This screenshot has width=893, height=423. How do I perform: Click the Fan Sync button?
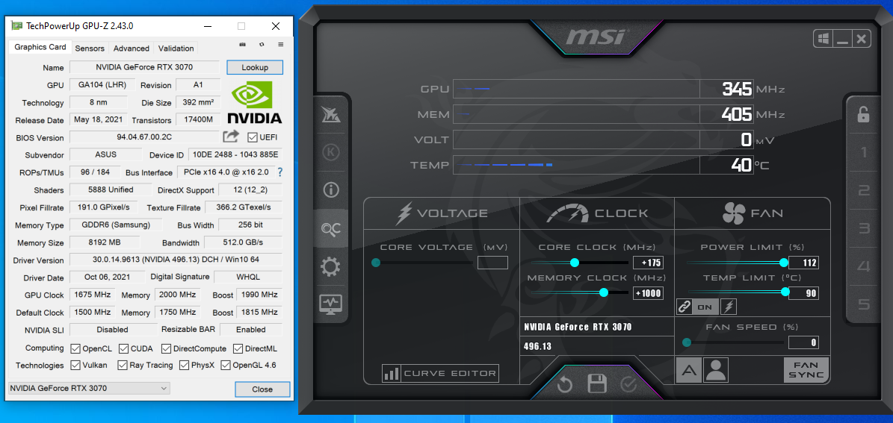[806, 370]
